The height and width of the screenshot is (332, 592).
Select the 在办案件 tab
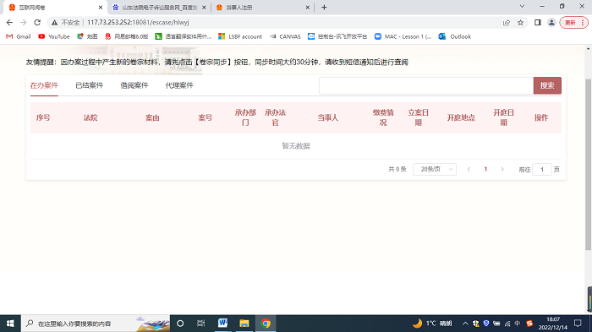click(x=44, y=85)
